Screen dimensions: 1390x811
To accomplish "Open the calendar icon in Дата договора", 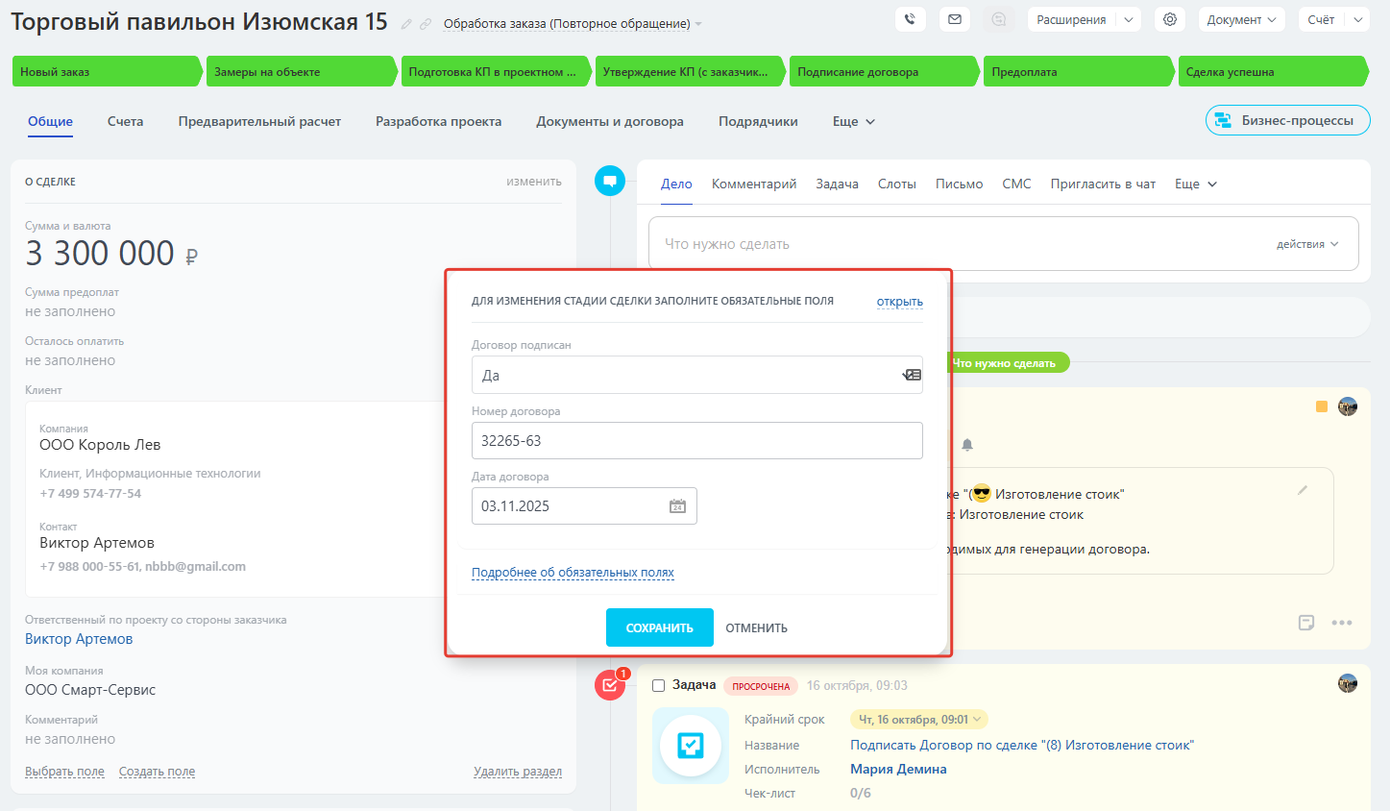I will (x=677, y=506).
